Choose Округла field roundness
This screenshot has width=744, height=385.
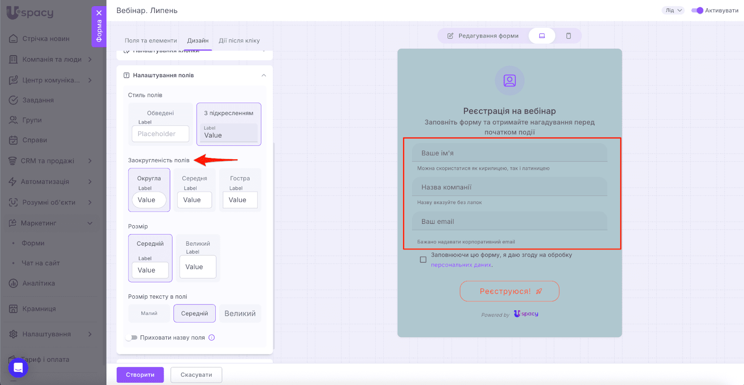[149, 190]
